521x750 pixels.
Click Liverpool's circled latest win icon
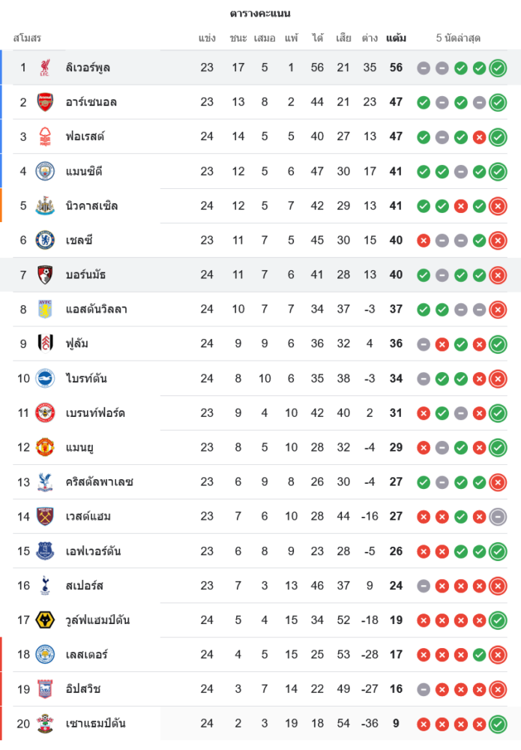pos(498,67)
